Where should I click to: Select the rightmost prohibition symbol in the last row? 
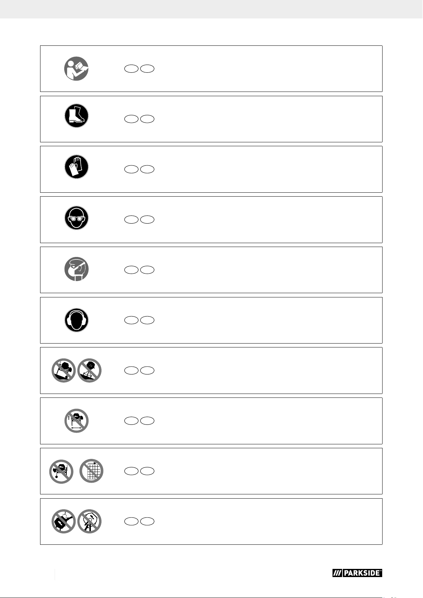click(89, 521)
